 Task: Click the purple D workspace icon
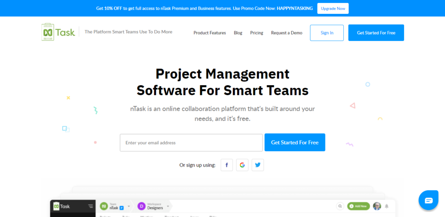(x=141, y=206)
